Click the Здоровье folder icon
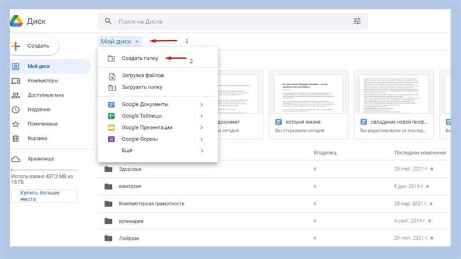Screen dimensions: 461x259 (x=108, y=169)
